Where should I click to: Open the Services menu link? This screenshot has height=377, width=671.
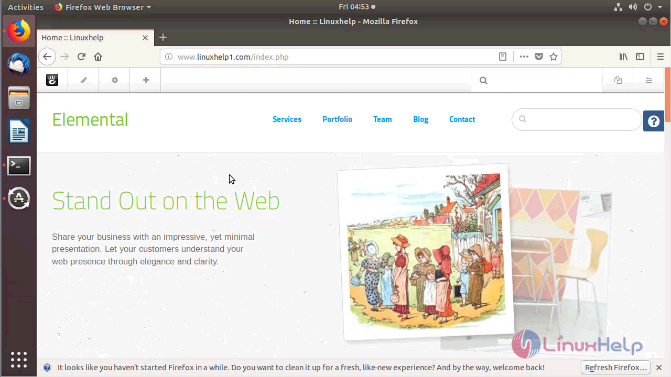tap(287, 119)
